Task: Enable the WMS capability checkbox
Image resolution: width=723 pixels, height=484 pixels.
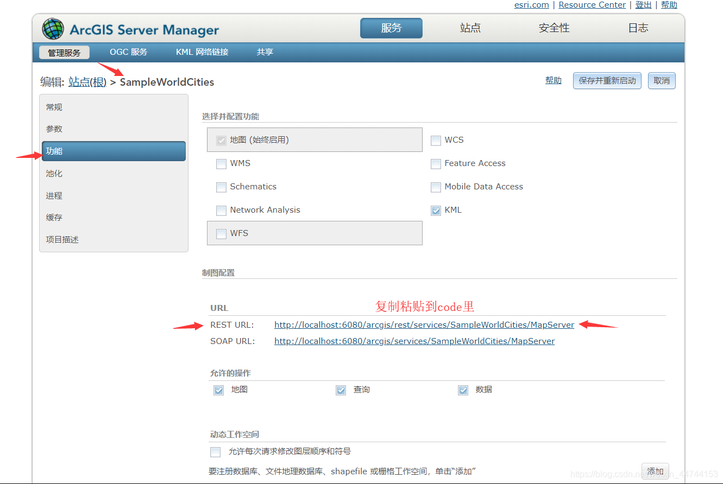Action: 221,164
